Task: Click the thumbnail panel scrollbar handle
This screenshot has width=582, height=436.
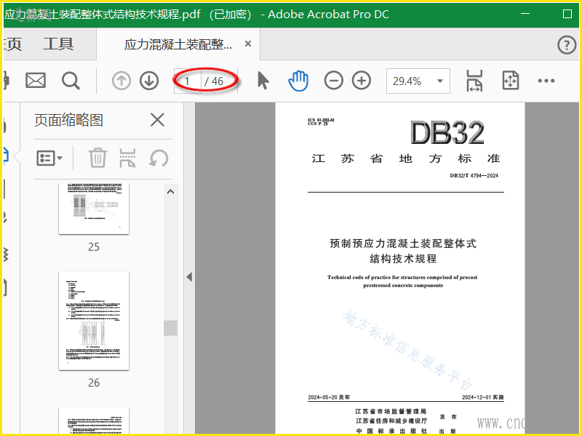Action: tap(171, 328)
